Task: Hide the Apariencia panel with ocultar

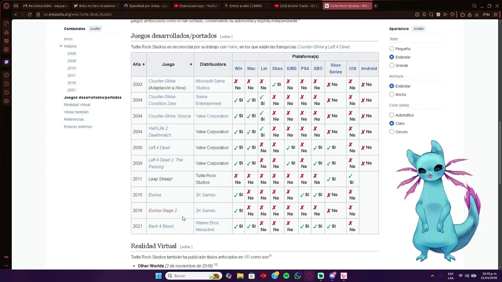Action: click(418, 29)
